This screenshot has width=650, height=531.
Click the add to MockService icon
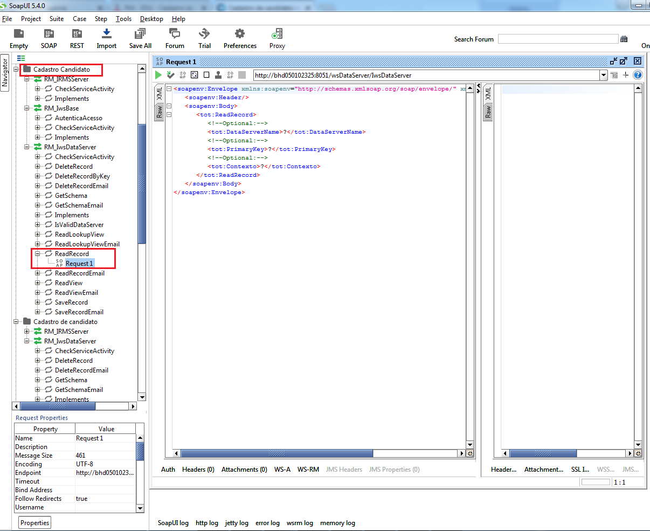click(183, 75)
